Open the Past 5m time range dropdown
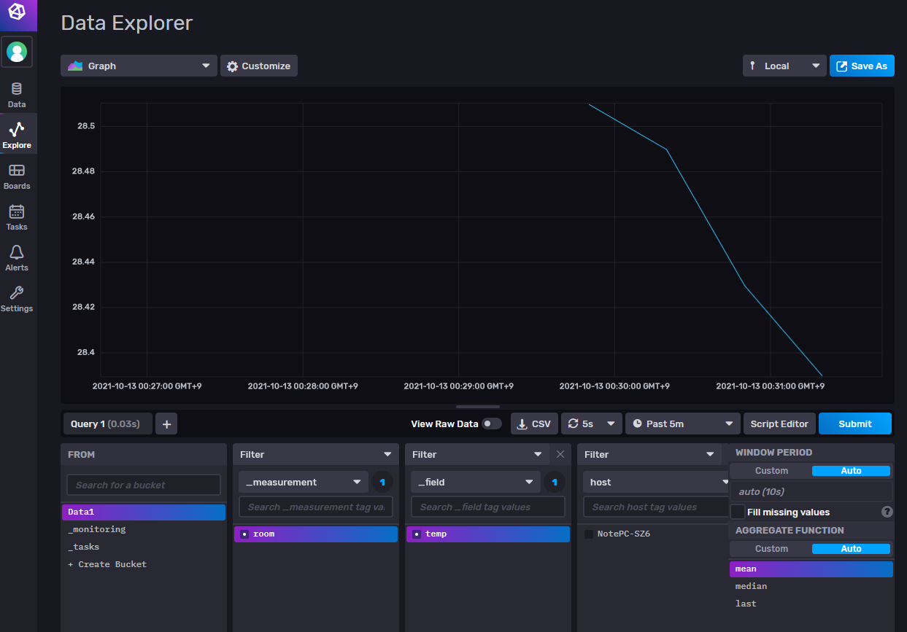The width and height of the screenshot is (907, 632). [x=682, y=424]
